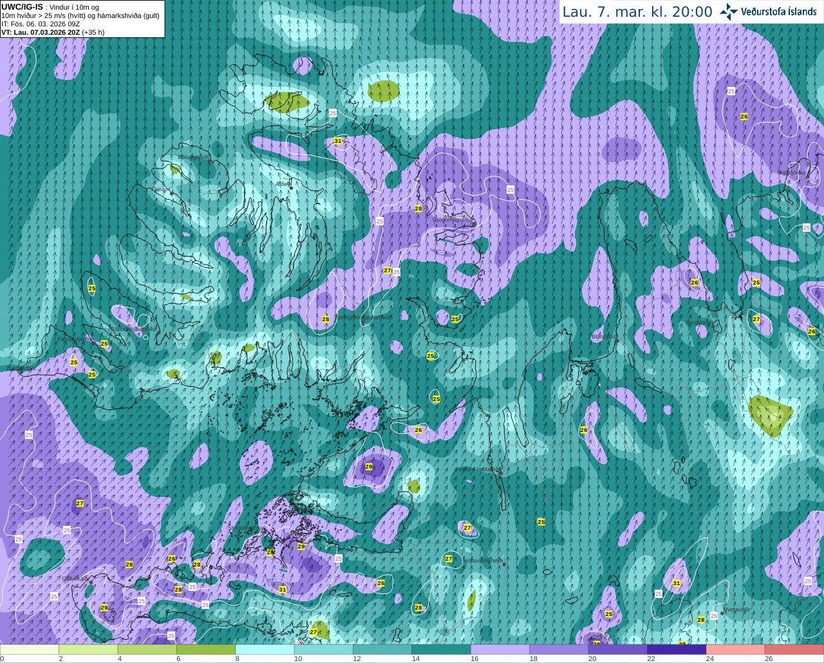Click the Holtavörðuheiði station label
Screen dimensions: 824x663
[x=483, y=561]
